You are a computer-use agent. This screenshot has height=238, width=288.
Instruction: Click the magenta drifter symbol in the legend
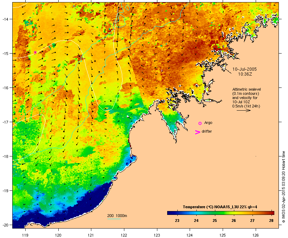tap(198, 132)
